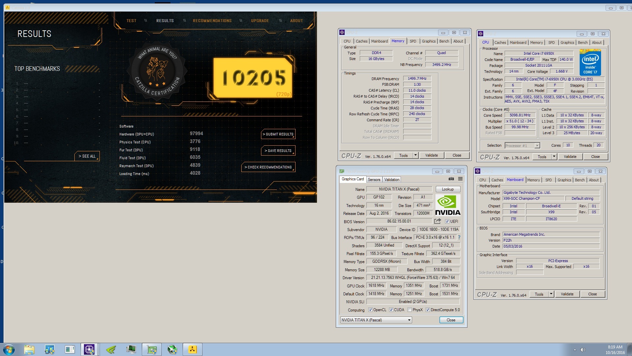Click title icon of CPU-Z CPU window
Image resolution: width=632 pixels, height=356 pixels.
pyautogui.click(x=481, y=34)
